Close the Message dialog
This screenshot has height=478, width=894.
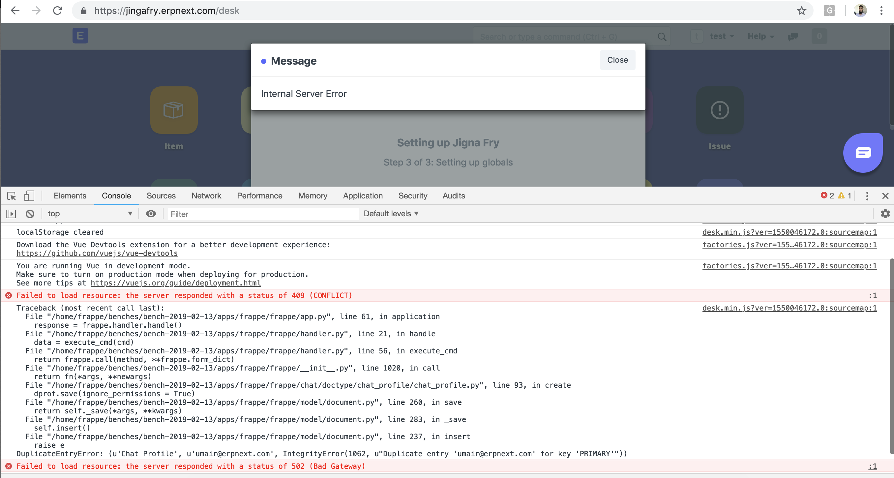[x=617, y=60]
